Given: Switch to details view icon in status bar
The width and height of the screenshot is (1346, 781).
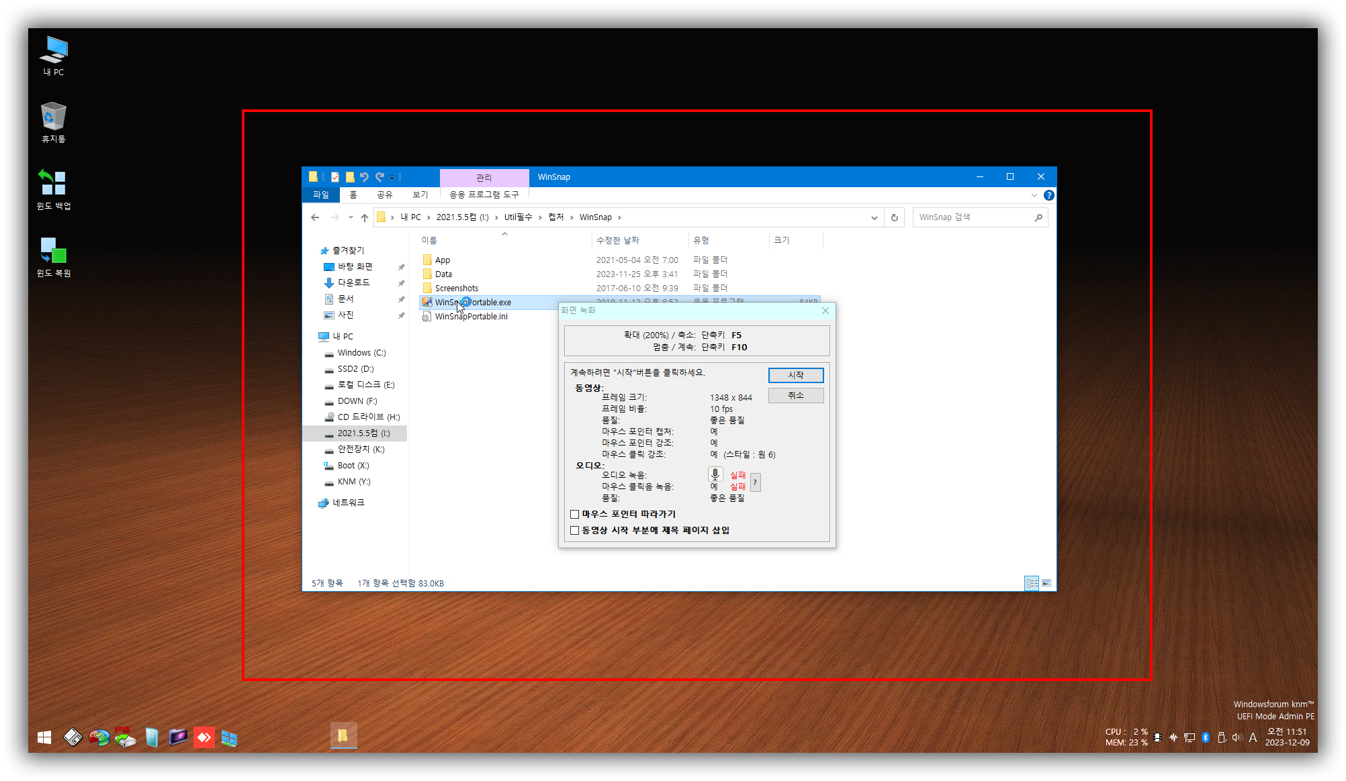Looking at the screenshot, I should point(1032,584).
